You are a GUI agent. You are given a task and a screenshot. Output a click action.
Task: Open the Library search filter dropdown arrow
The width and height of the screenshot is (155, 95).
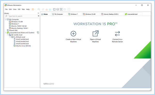(x=38, y=16)
